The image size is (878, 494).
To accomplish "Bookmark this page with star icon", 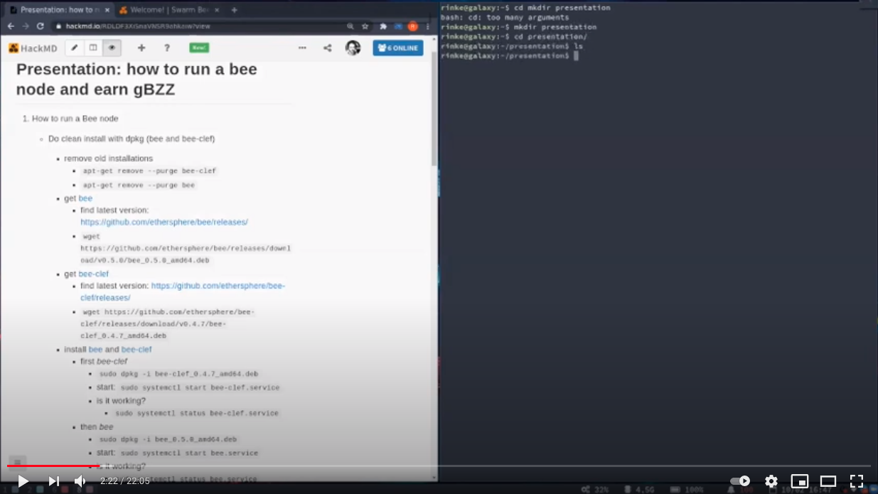I will [x=365, y=26].
